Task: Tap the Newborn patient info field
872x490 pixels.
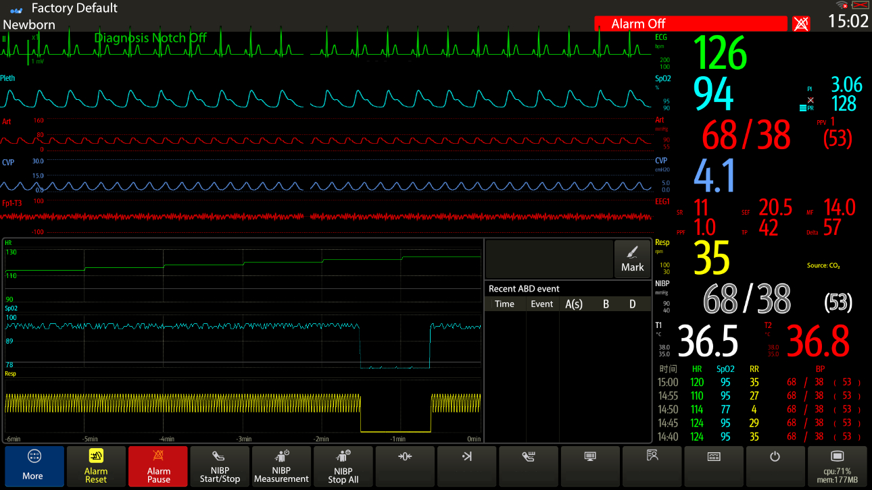Action: (x=29, y=24)
